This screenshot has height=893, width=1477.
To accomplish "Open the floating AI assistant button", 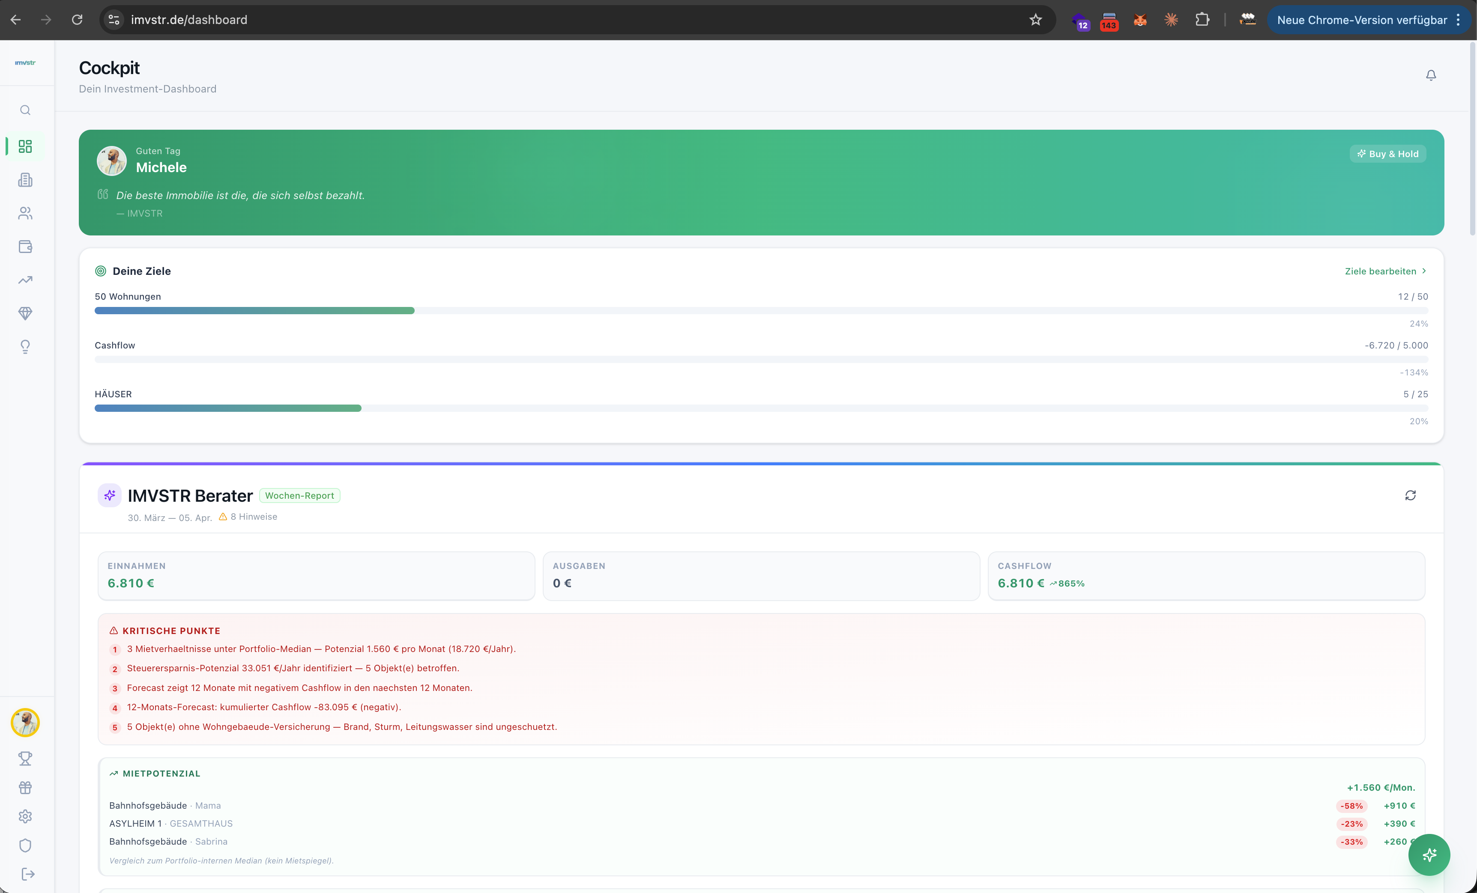I will click(x=1429, y=854).
